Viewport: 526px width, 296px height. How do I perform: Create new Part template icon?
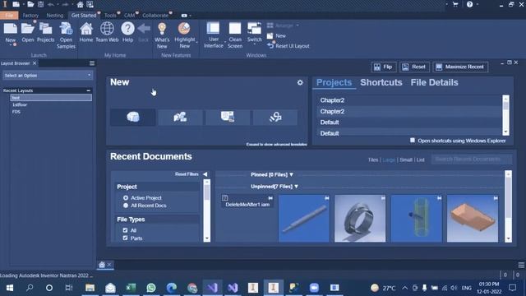(x=133, y=117)
